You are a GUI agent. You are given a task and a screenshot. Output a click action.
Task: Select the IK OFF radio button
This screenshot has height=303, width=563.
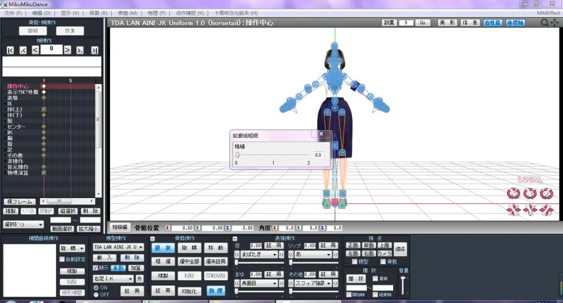pyautogui.click(x=96, y=295)
